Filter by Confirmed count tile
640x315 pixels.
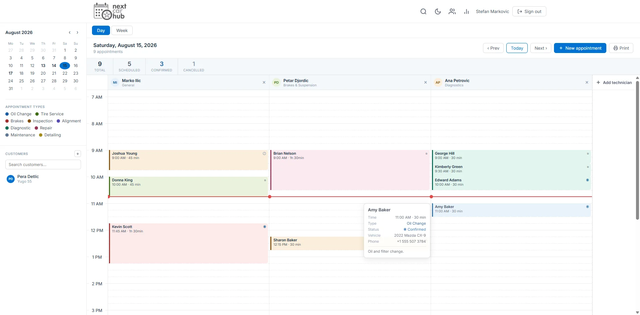tap(162, 66)
